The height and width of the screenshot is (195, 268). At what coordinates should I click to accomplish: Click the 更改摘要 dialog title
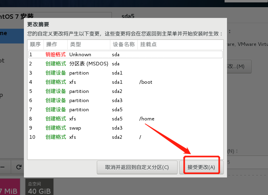point(38,24)
